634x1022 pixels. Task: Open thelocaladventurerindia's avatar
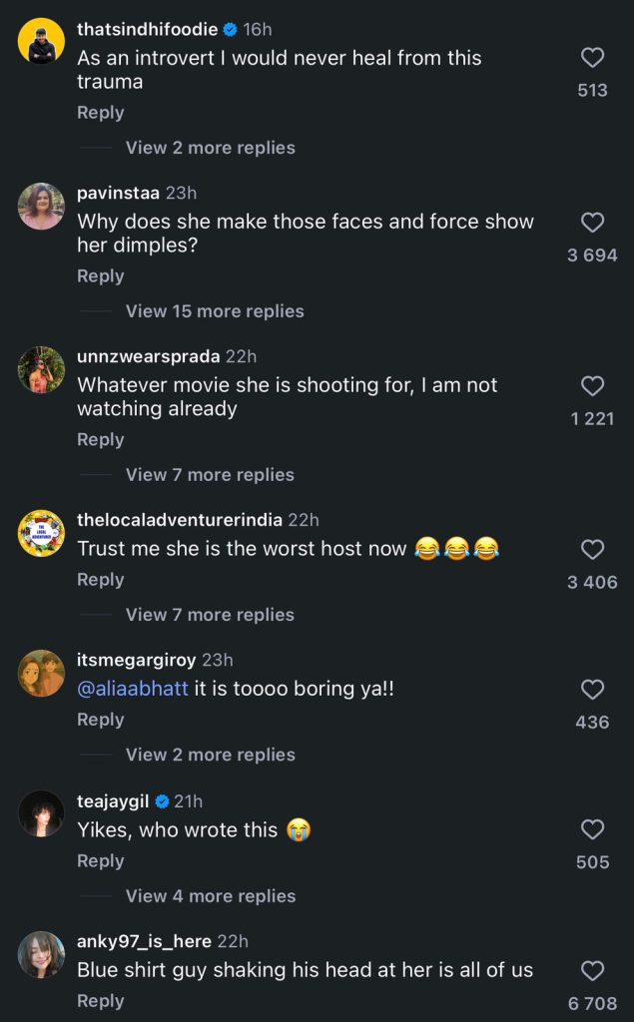pos(42,533)
